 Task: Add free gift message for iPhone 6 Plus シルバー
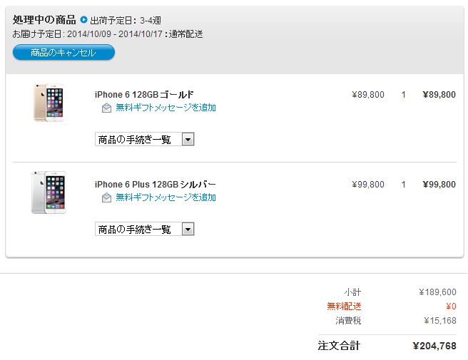(166, 197)
